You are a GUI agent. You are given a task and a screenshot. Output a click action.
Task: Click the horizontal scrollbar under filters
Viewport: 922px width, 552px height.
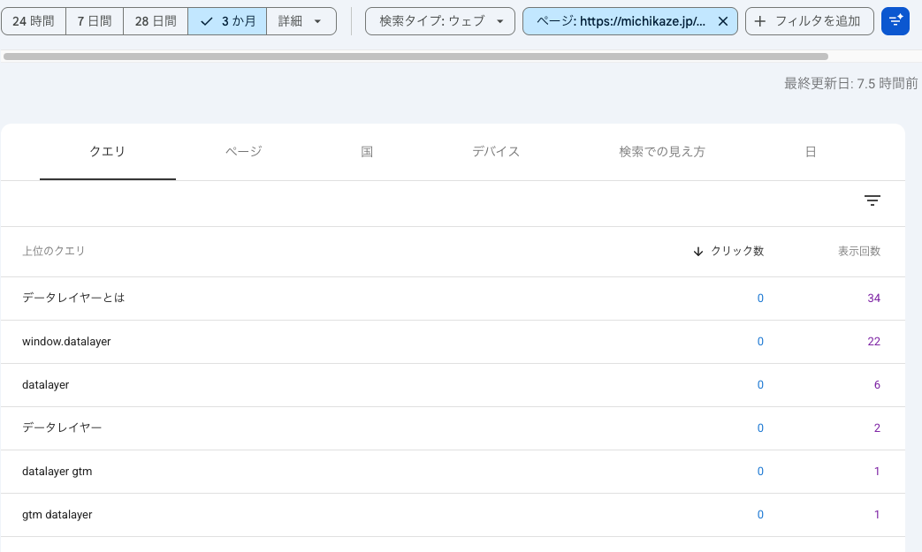point(415,57)
